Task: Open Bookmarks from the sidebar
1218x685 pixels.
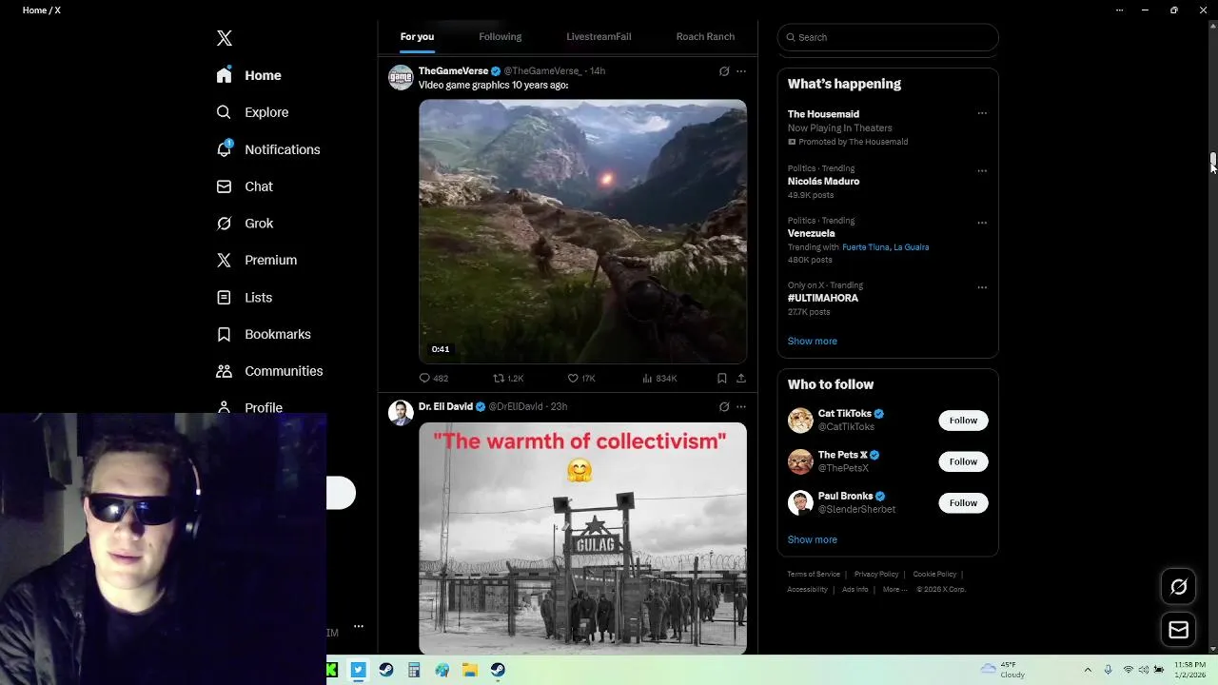Action: 264,334
